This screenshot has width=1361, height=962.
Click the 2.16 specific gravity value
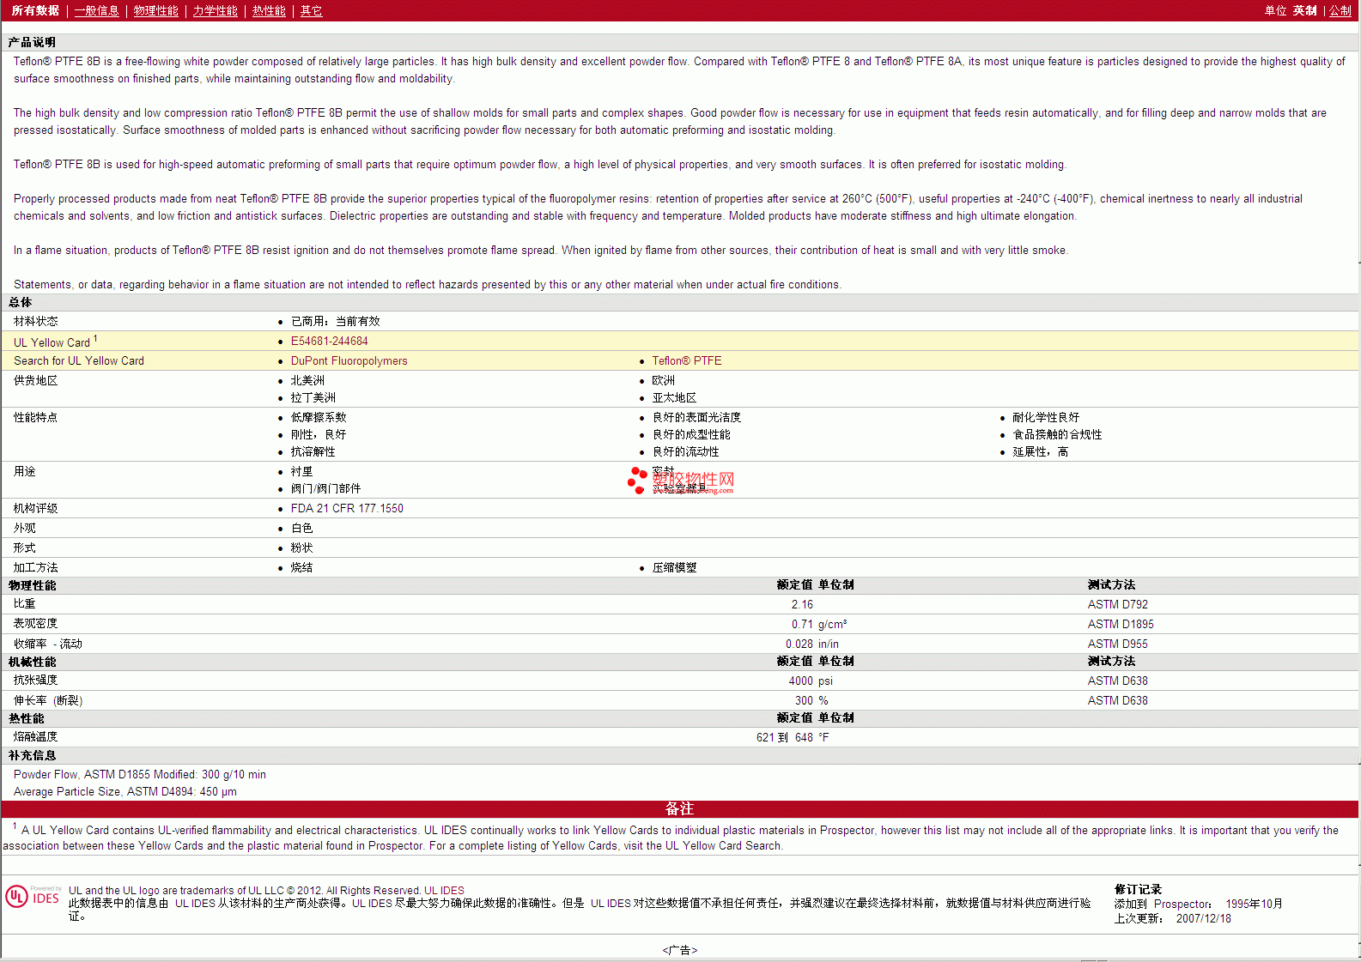tap(802, 604)
